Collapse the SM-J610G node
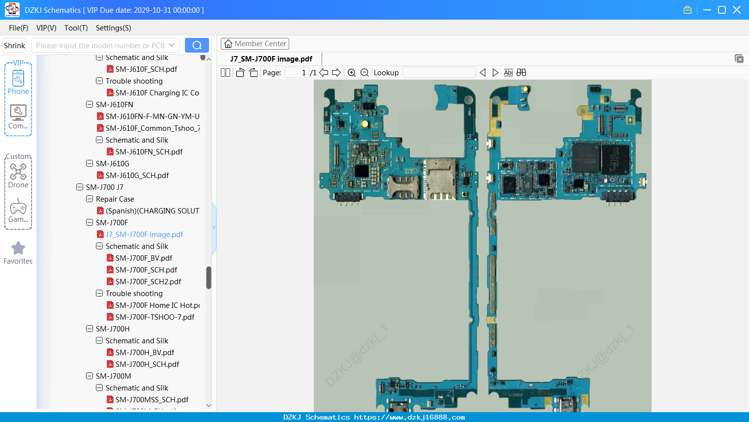This screenshot has width=749, height=422. click(90, 163)
